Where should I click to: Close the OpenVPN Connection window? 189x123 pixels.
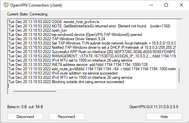[181, 5]
